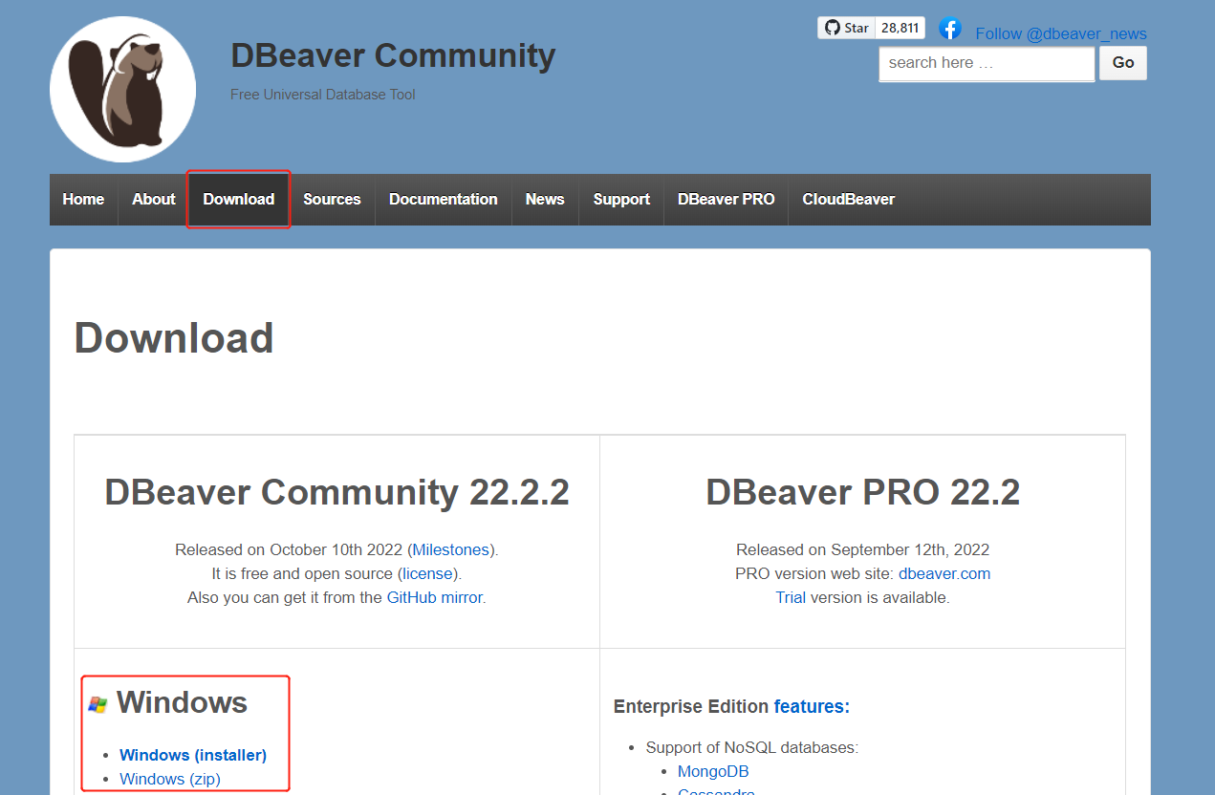Click 'DBeaver Community 22.2.2' heading
This screenshot has width=1215, height=795.
click(337, 493)
